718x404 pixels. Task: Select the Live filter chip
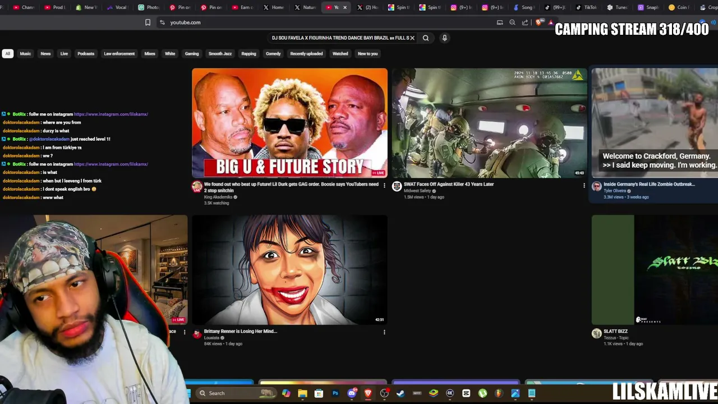64,54
